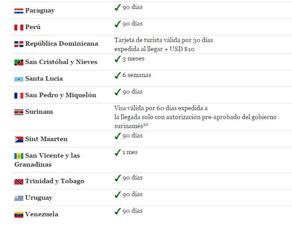292x228 pixels.
Task: Click the Venezuela flag icon
Action: pyautogui.click(x=19, y=215)
